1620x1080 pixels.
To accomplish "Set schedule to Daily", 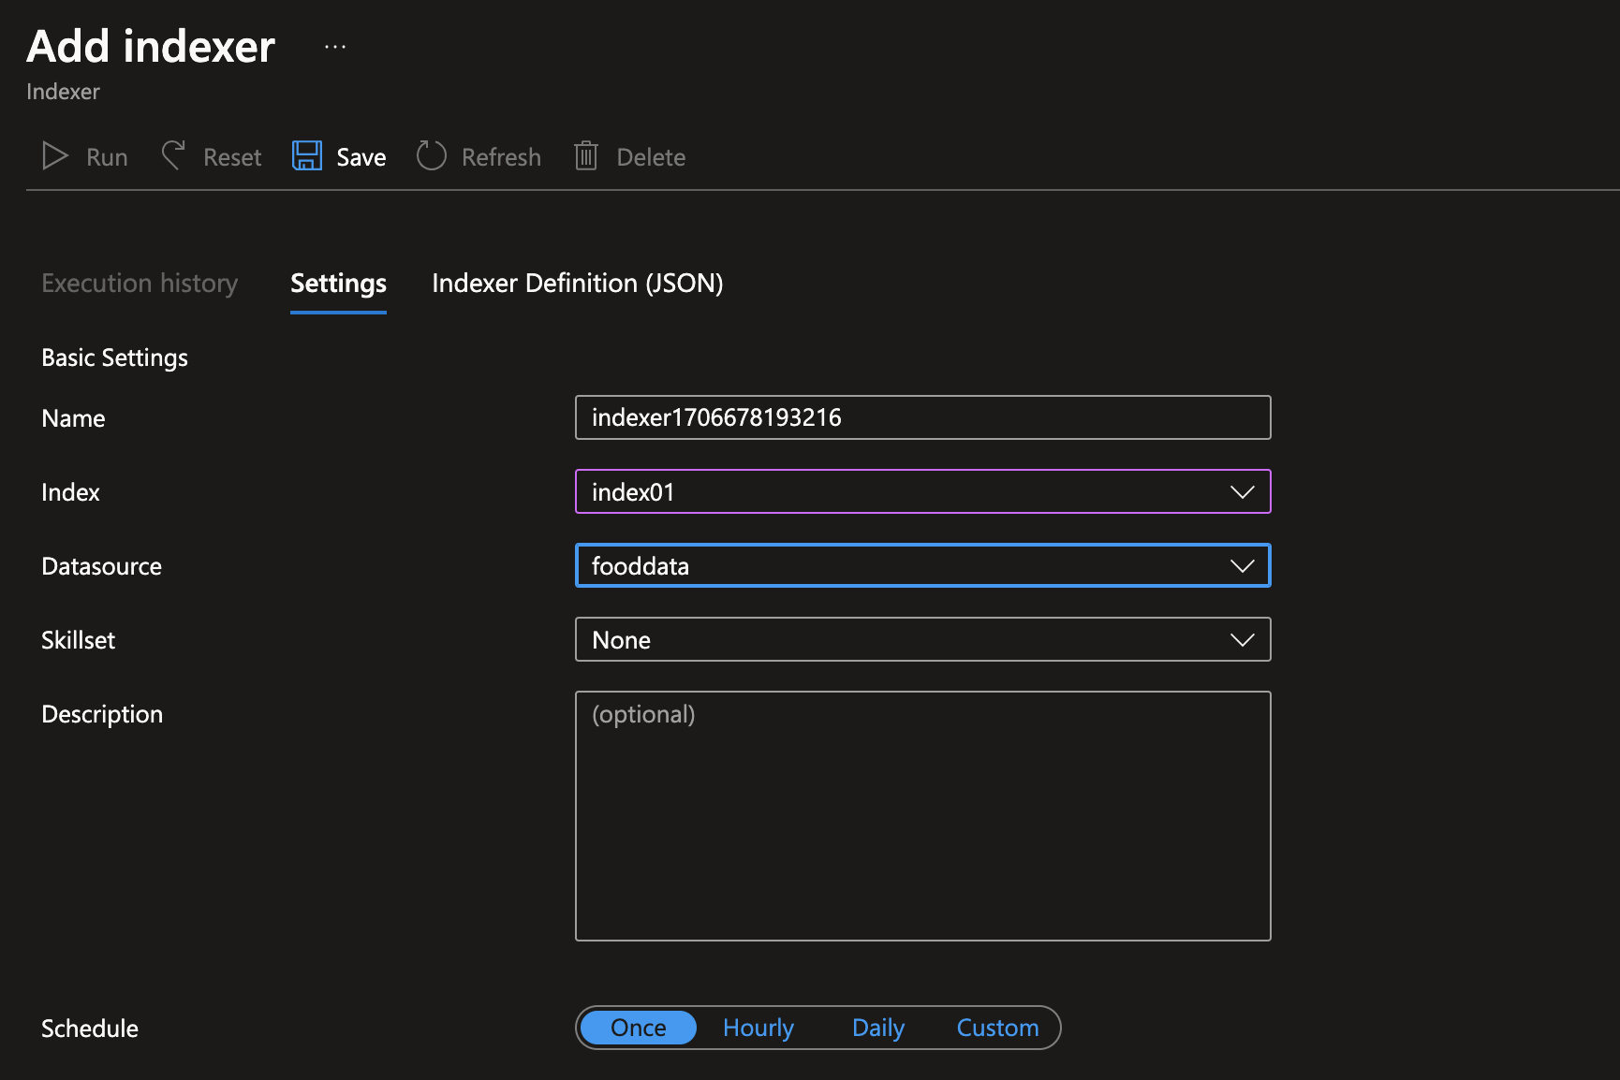I will pos(877,1028).
